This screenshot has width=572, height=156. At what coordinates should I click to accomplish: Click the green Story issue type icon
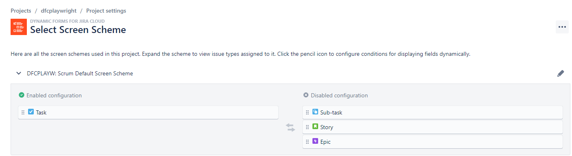[315, 127]
